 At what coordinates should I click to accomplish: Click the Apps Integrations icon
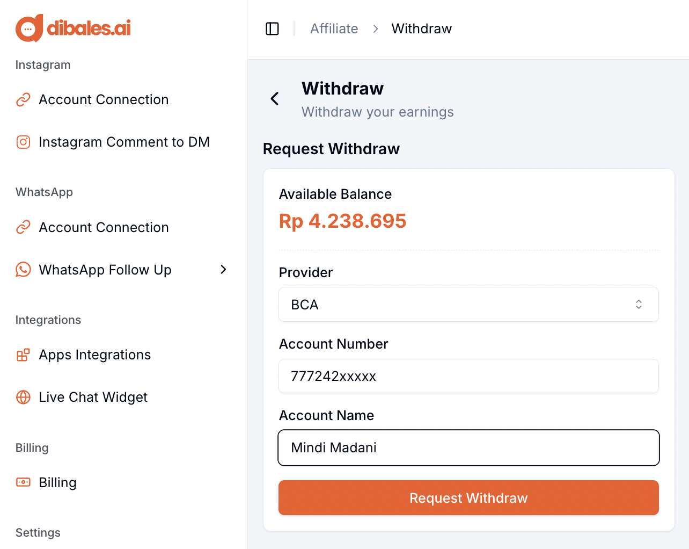23,355
